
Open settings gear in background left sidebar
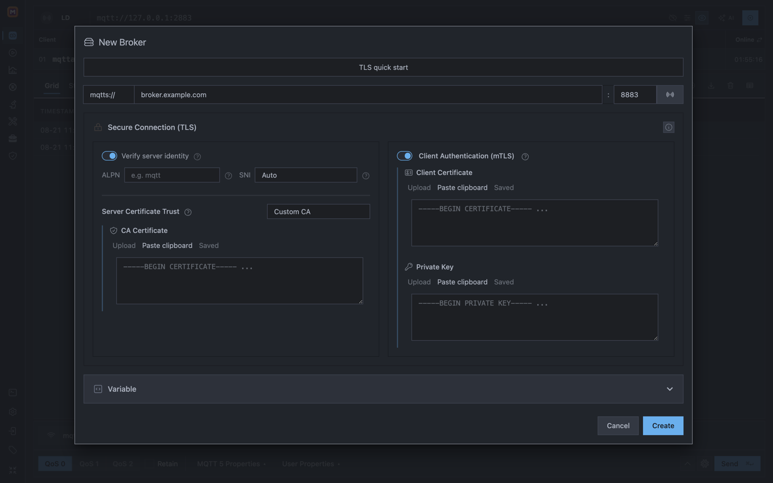[13, 412]
